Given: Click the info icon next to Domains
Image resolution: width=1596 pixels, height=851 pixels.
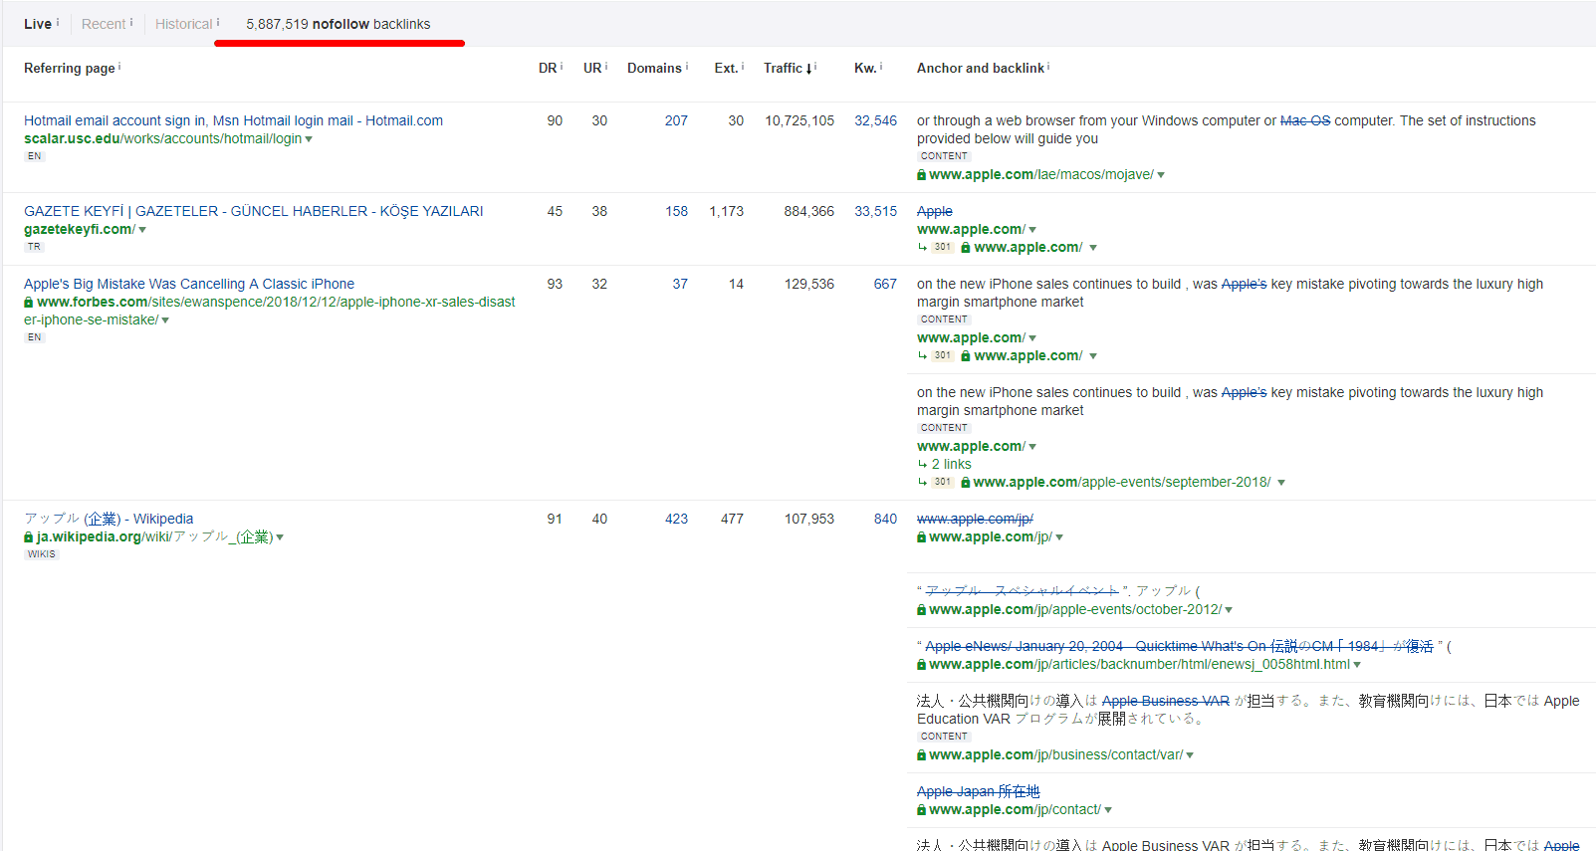Looking at the screenshot, I should 686,66.
